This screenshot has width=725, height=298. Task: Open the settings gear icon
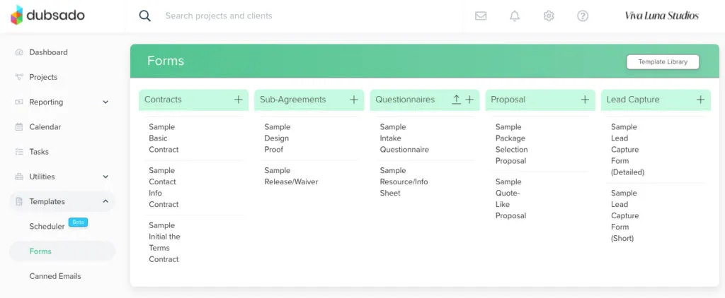(549, 16)
